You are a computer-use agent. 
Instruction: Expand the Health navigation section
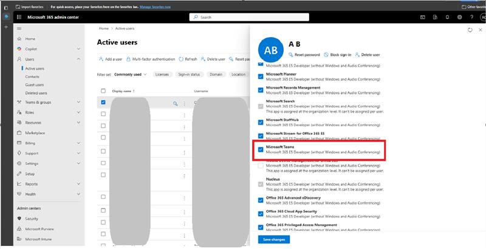[78, 194]
